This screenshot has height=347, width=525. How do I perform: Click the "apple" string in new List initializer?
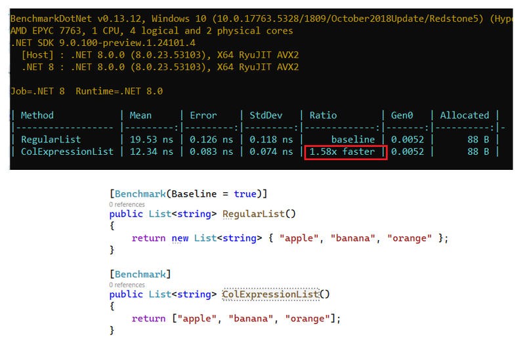(299, 238)
